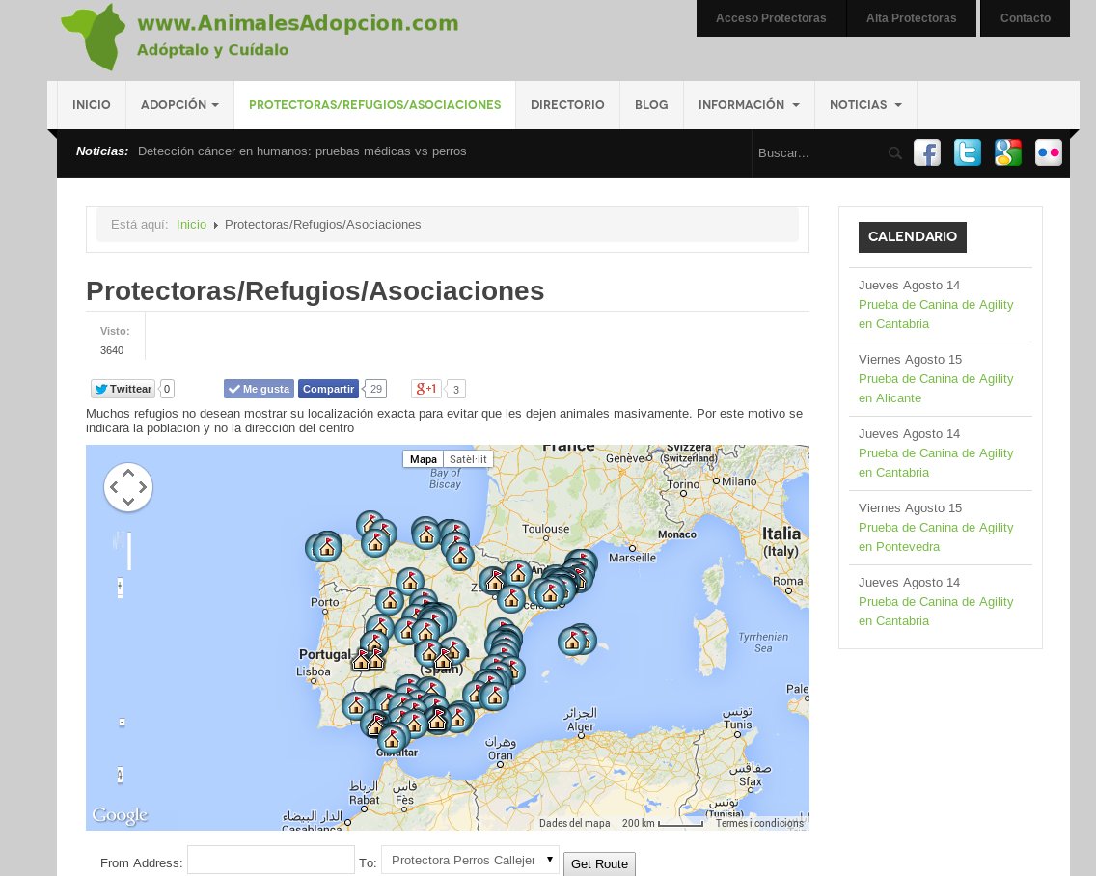
Task: Click the Twittear tweet button
Action: click(x=123, y=389)
